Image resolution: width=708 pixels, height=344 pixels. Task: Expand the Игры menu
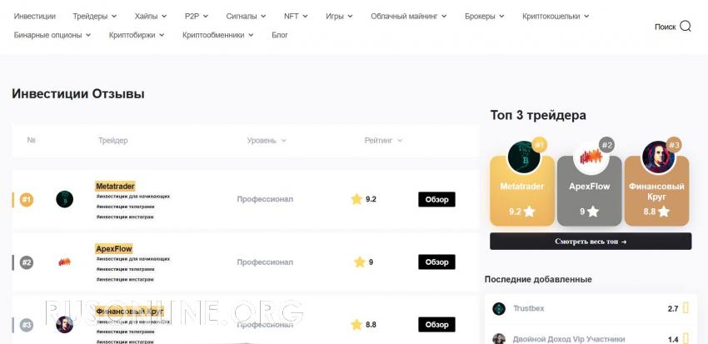(339, 17)
